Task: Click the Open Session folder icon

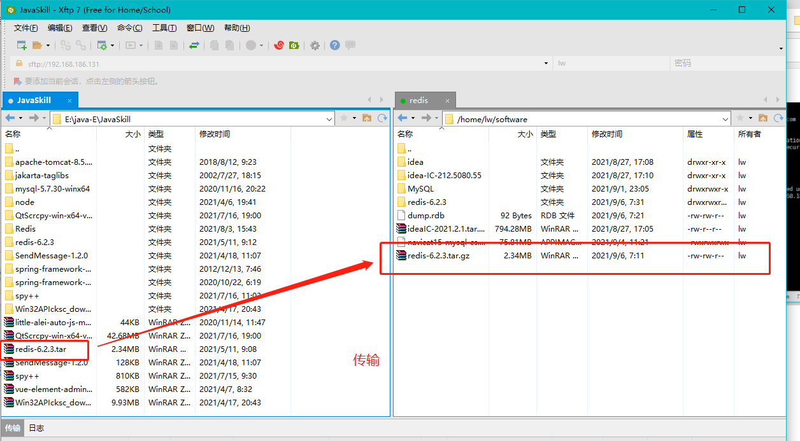Action: 37,45
